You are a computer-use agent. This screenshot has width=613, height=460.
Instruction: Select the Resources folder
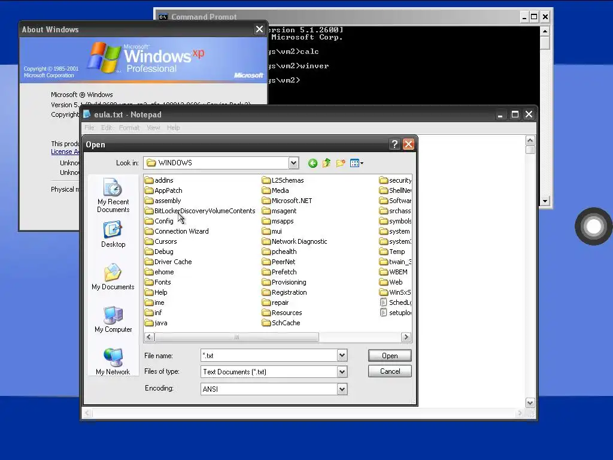click(283, 313)
